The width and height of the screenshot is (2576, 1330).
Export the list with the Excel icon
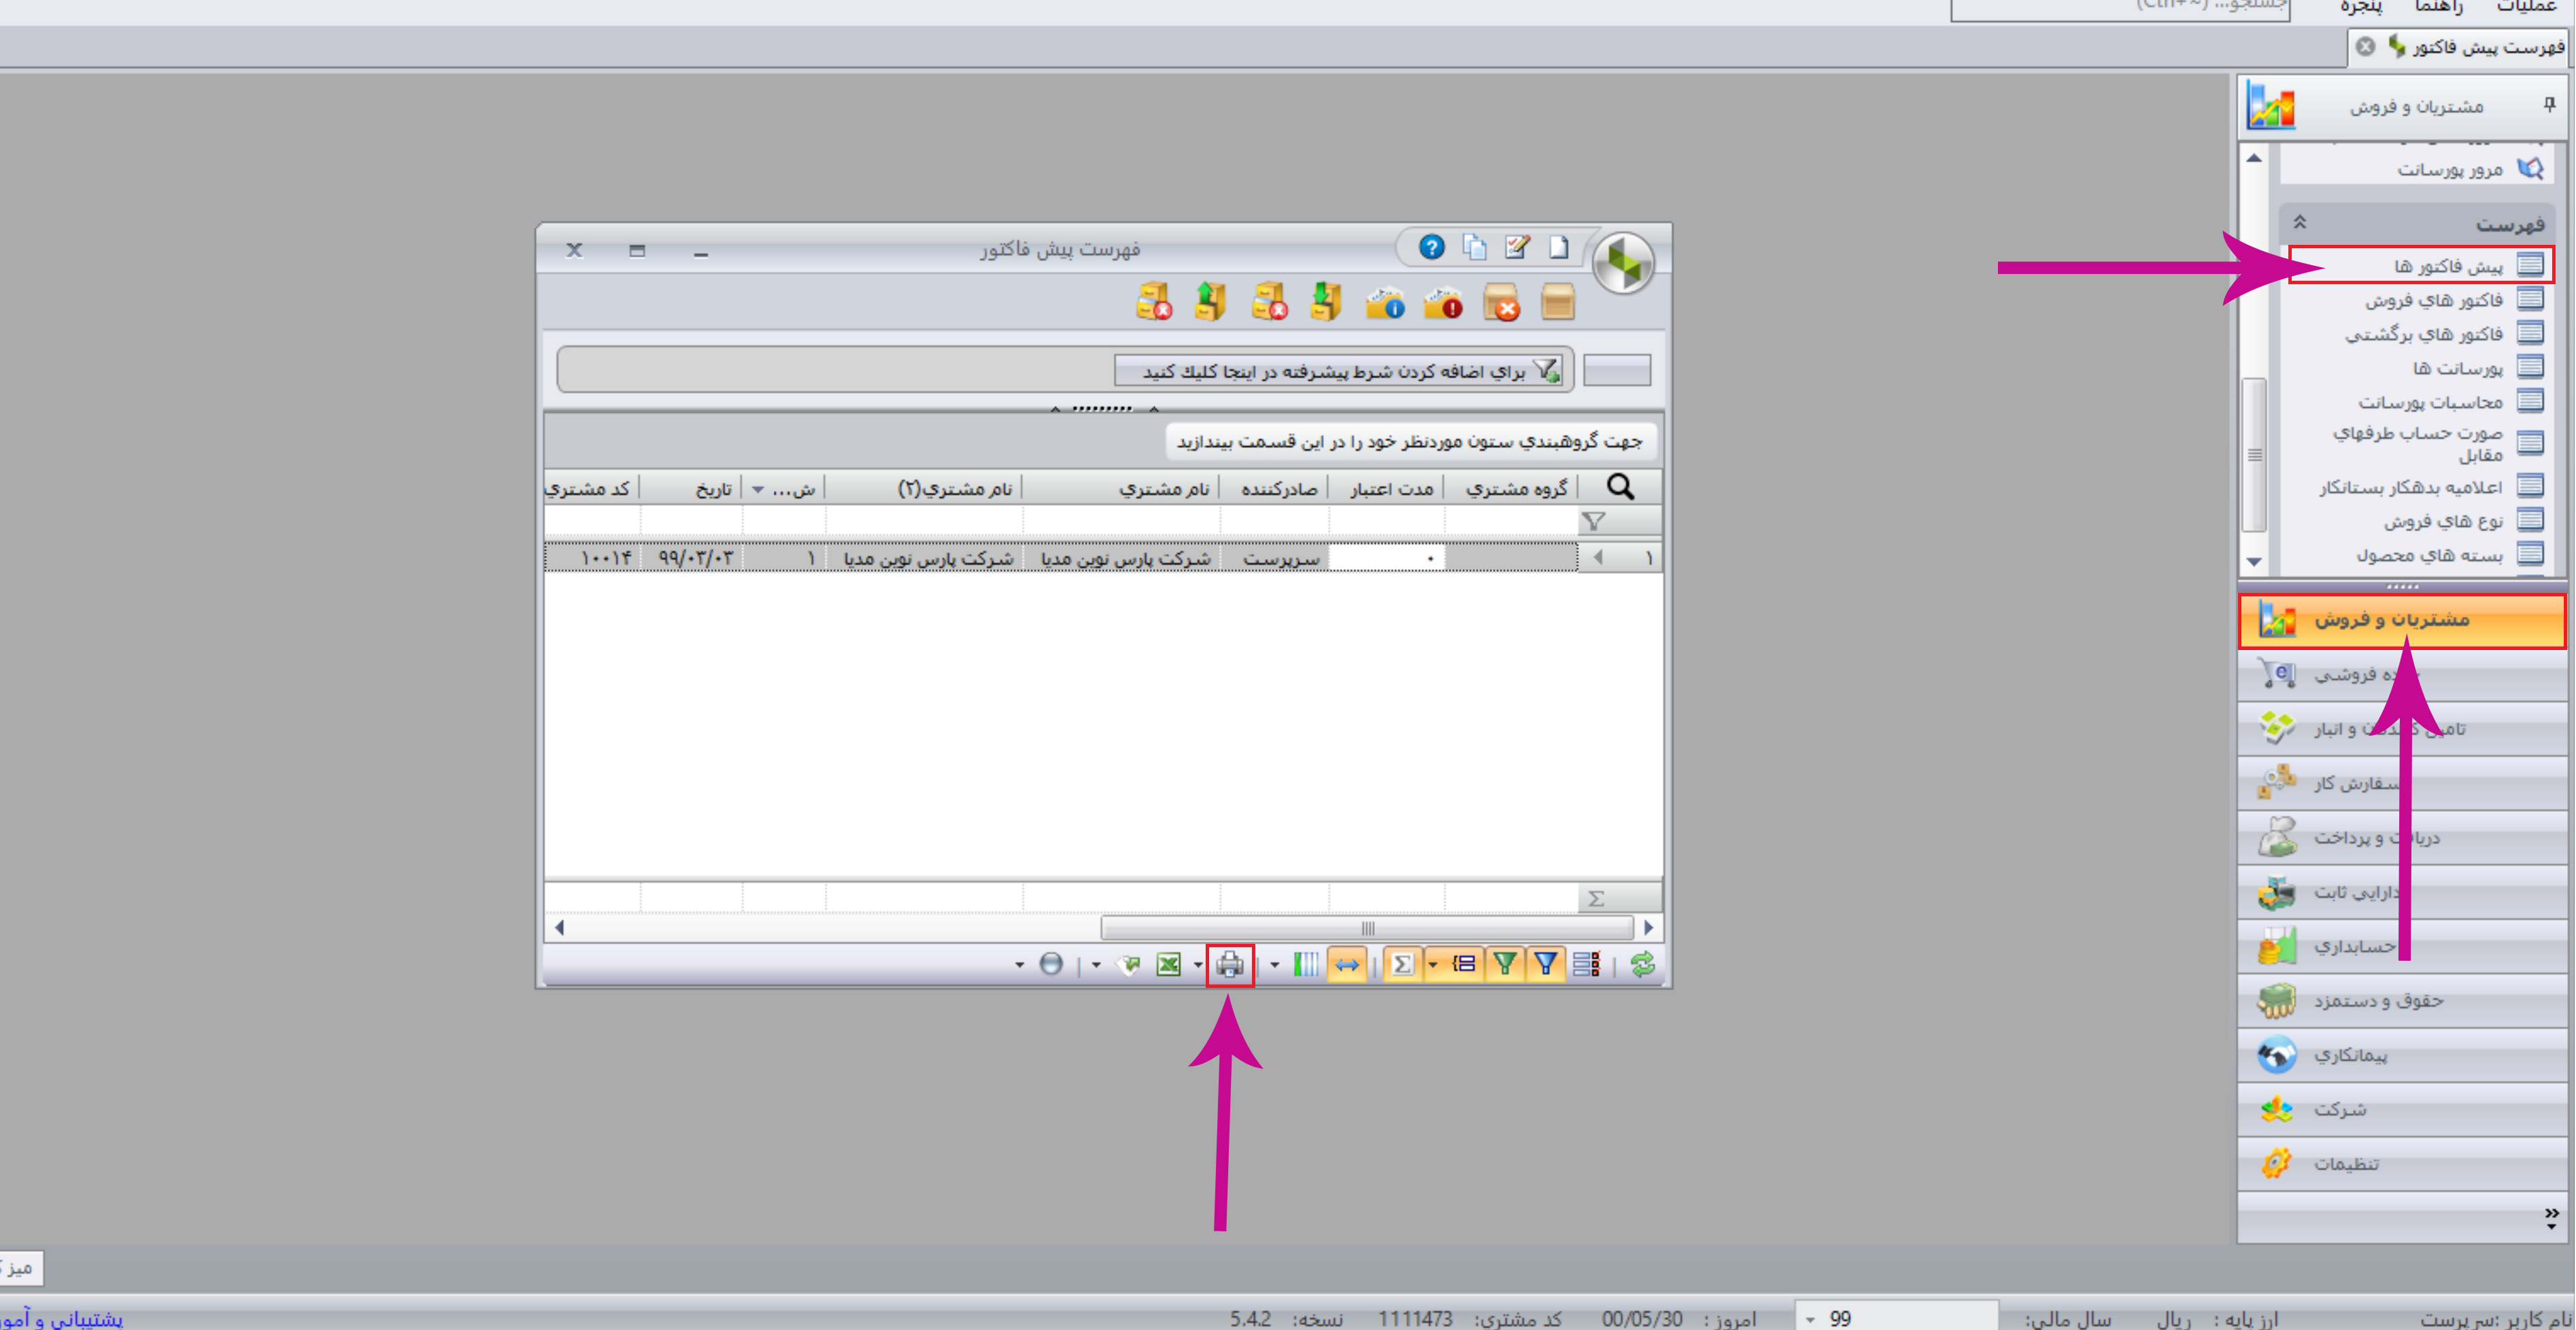(x=1168, y=965)
